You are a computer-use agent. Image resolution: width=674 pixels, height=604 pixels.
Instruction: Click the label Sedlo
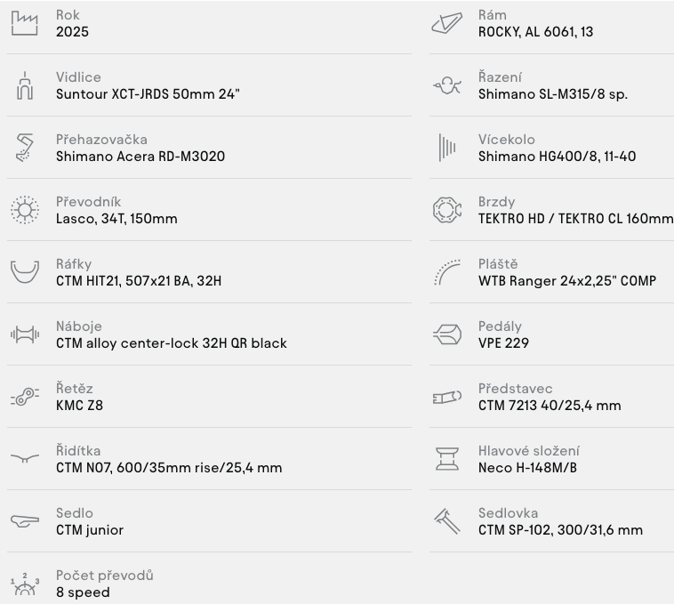coord(75,513)
